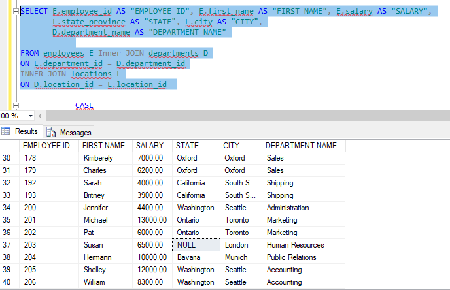The height and width of the screenshot is (290, 450).
Task: Select the NULL state cell in Susan's row
Action: coord(194,245)
